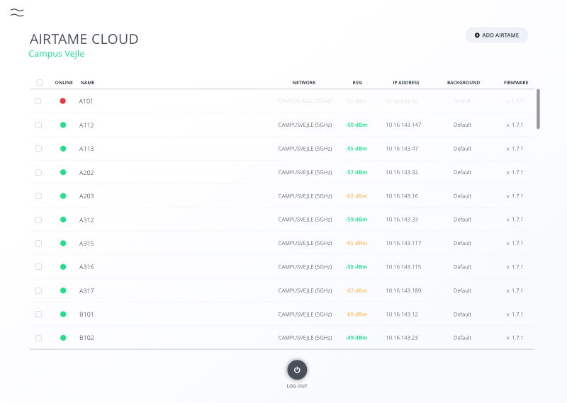This screenshot has height=403, width=567.
Task: Click the green online dot for A317
Action: [63, 290]
